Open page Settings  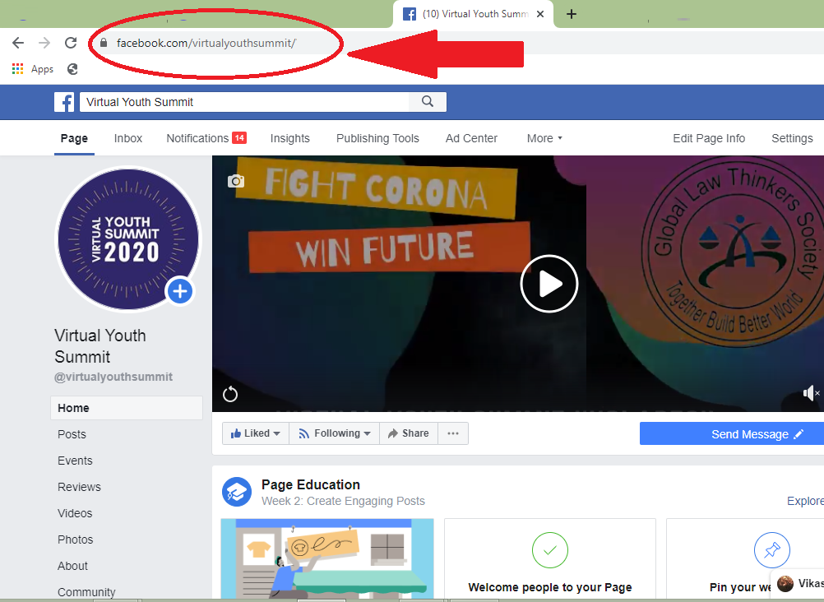click(x=792, y=138)
